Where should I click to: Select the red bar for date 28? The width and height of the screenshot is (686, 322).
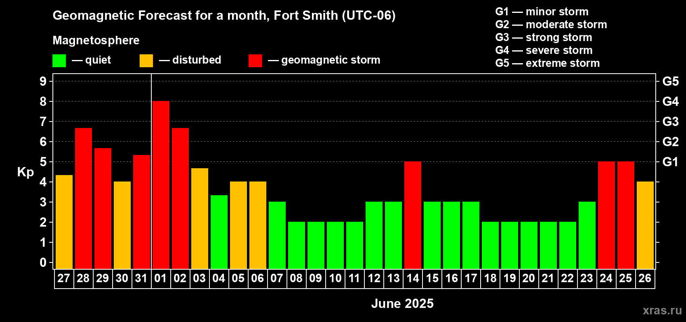(84, 198)
